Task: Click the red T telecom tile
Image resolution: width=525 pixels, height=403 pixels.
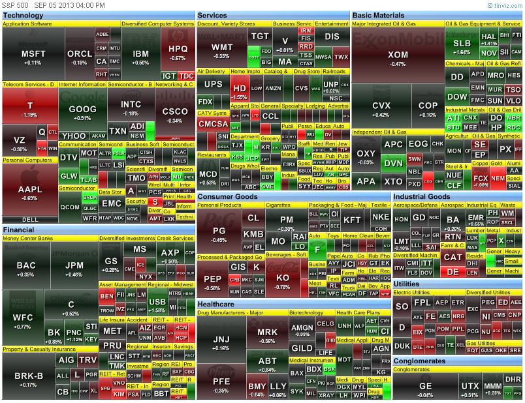Action: pos(30,106)
